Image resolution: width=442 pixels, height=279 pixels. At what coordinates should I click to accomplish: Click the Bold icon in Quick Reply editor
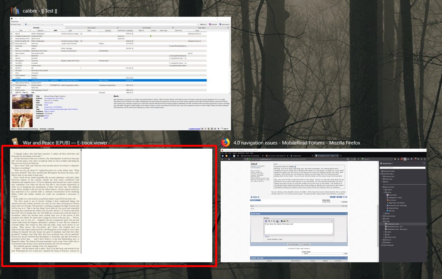(269, 221)
